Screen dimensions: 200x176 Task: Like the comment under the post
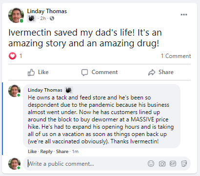[32, 152]
